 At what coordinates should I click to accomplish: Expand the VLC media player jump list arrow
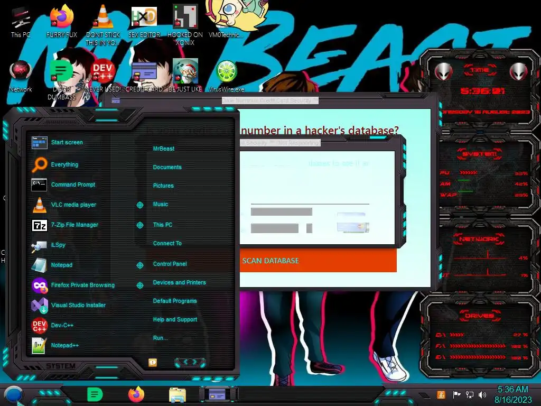tap(139, 205)
